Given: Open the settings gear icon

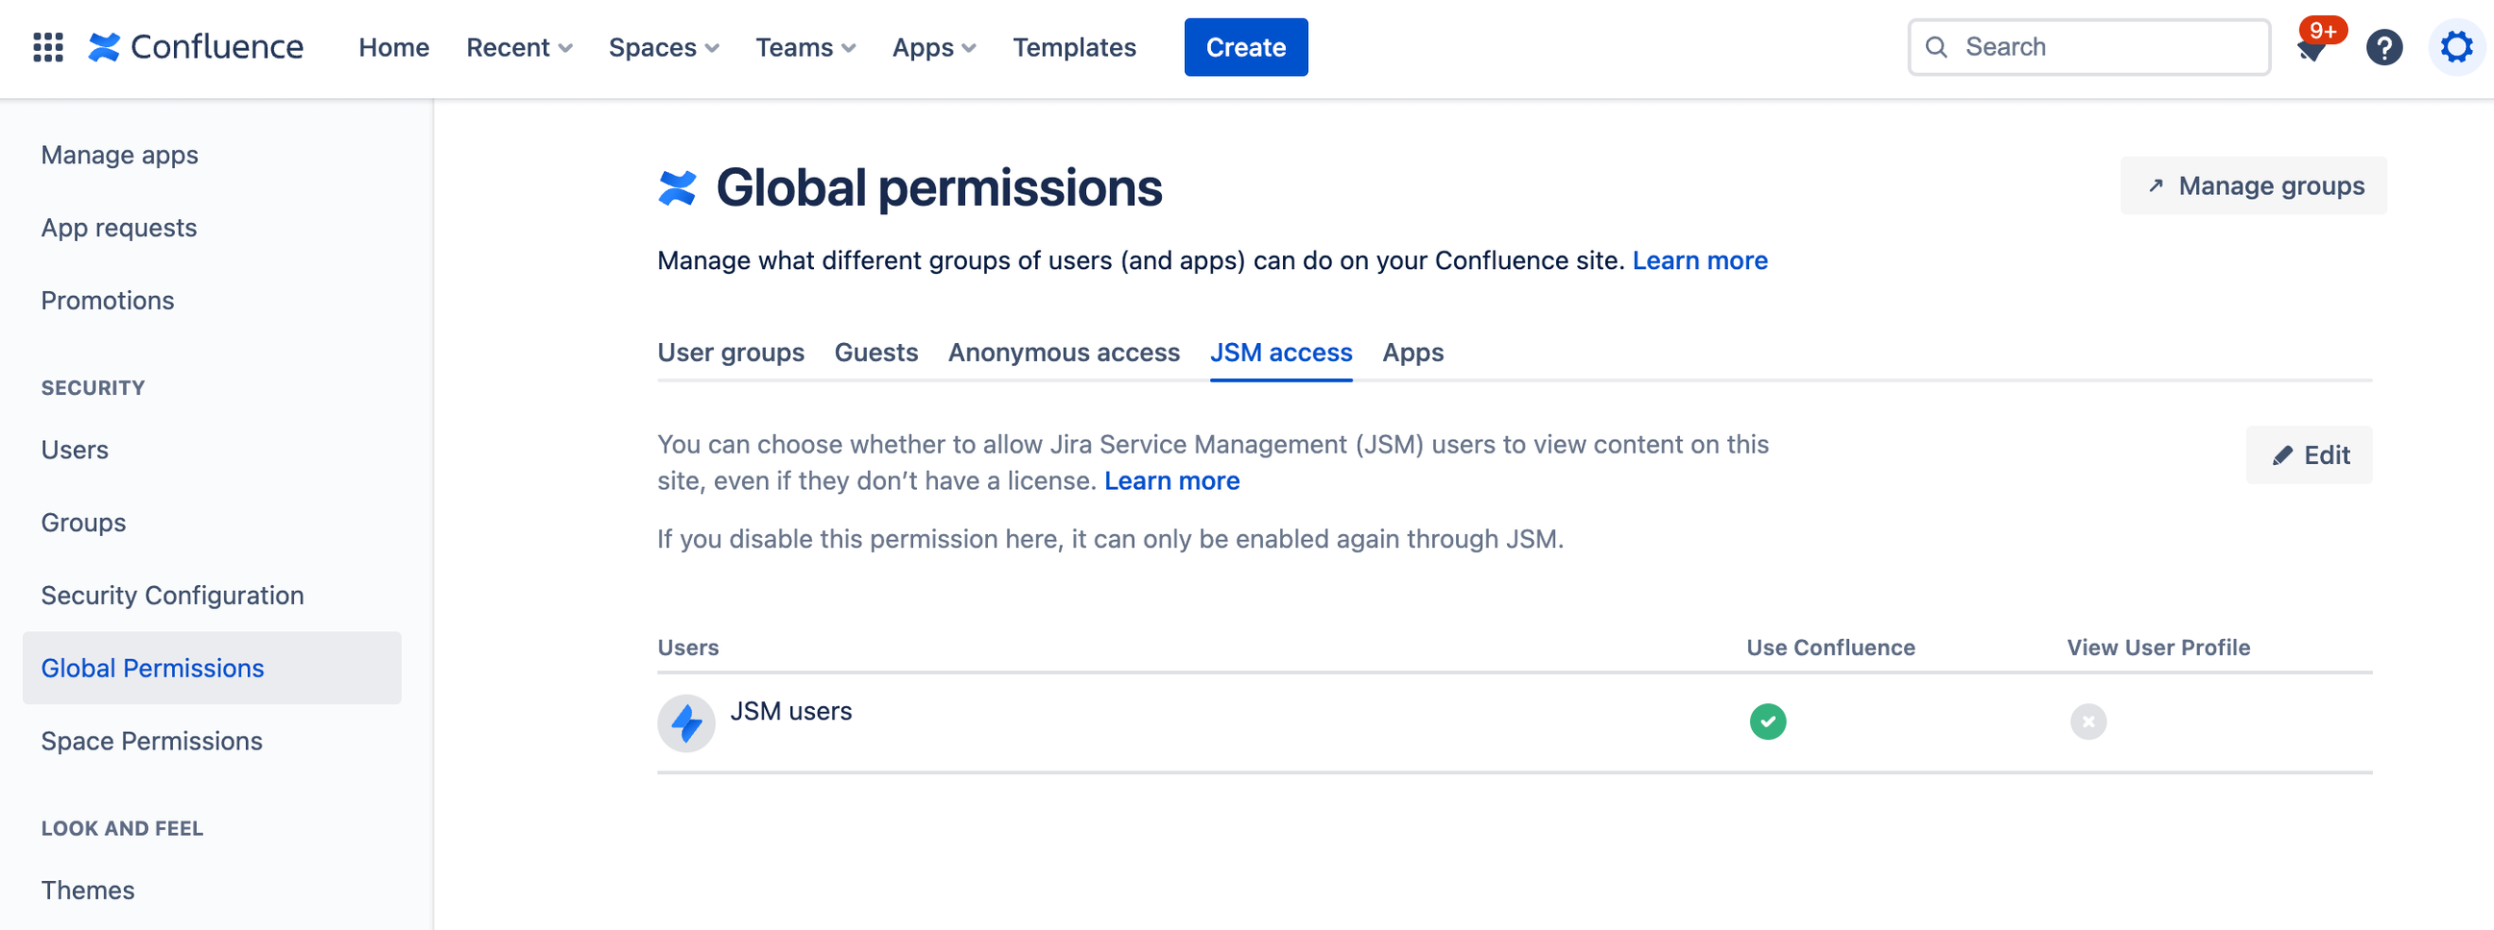Looking at the screenshot, I should [x=2457, y=47].
